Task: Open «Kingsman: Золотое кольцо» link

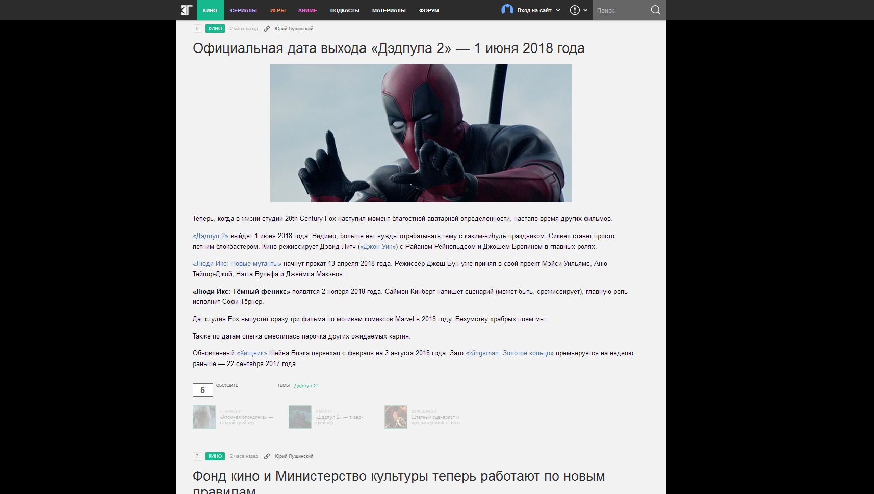Action: pos(509,353)
